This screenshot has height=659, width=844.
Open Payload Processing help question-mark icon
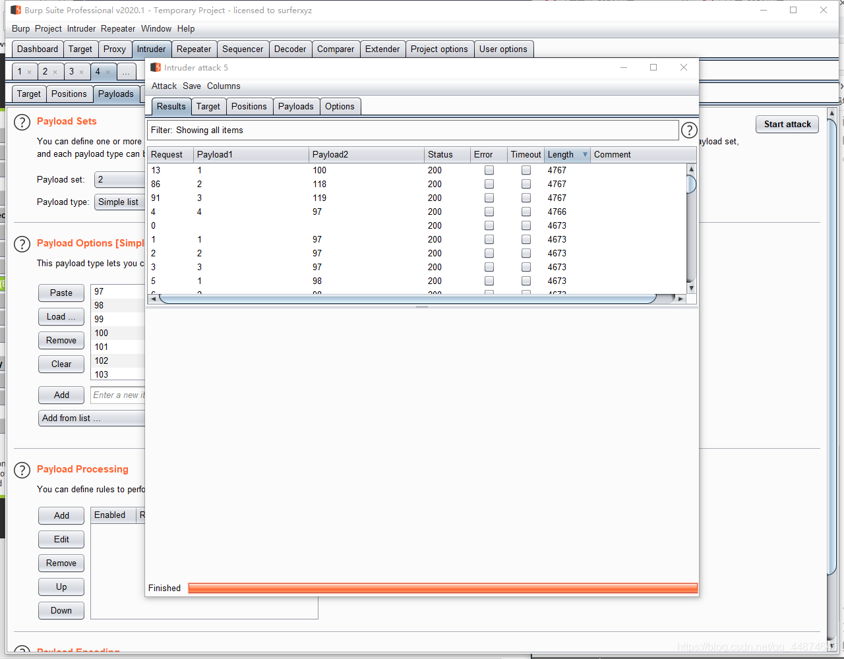coord(22,470)
